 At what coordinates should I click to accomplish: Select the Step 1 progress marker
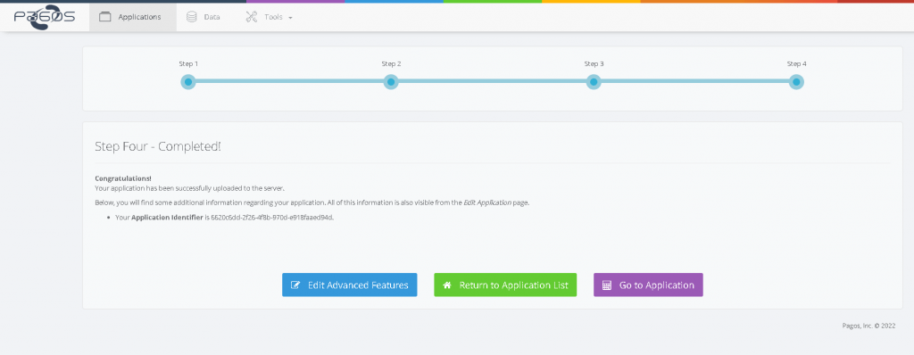pyautogui.click(x=187, y=82)
